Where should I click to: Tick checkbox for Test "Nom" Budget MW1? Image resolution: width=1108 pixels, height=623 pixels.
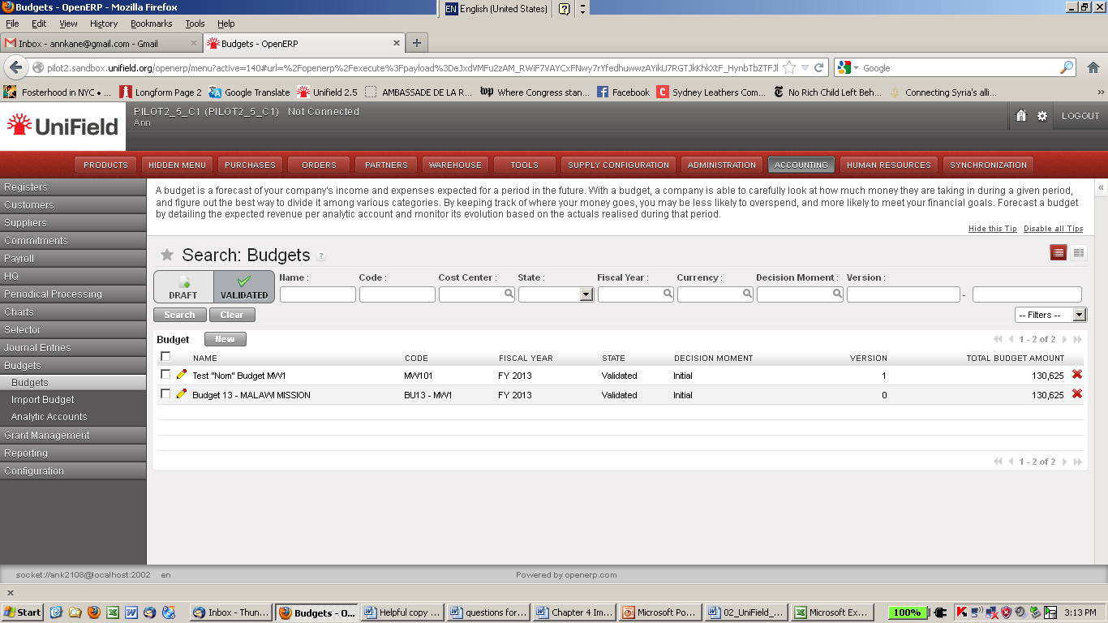coord(165,375)
